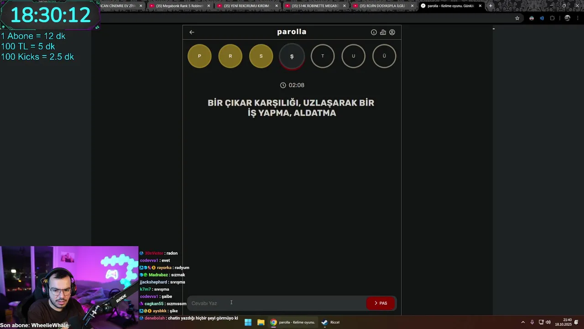Open the info icon in parolla header
This screenshot has width=584, height=329.
[x=374, y=32]
